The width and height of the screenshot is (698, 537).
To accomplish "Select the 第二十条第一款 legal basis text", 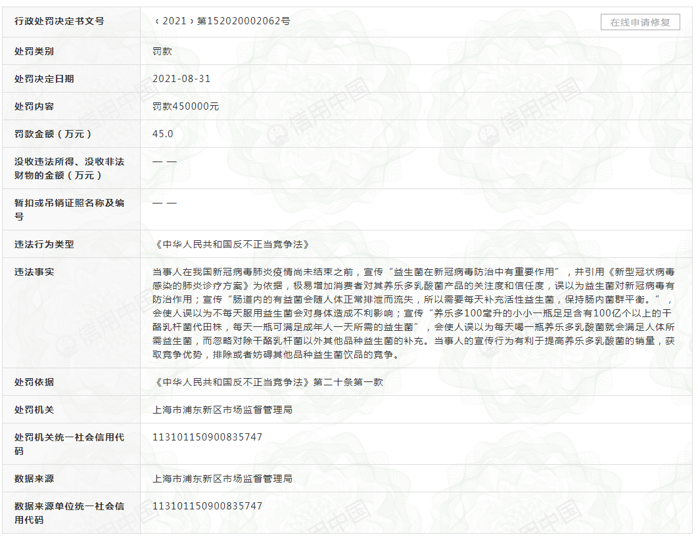I will click(348, 382).
